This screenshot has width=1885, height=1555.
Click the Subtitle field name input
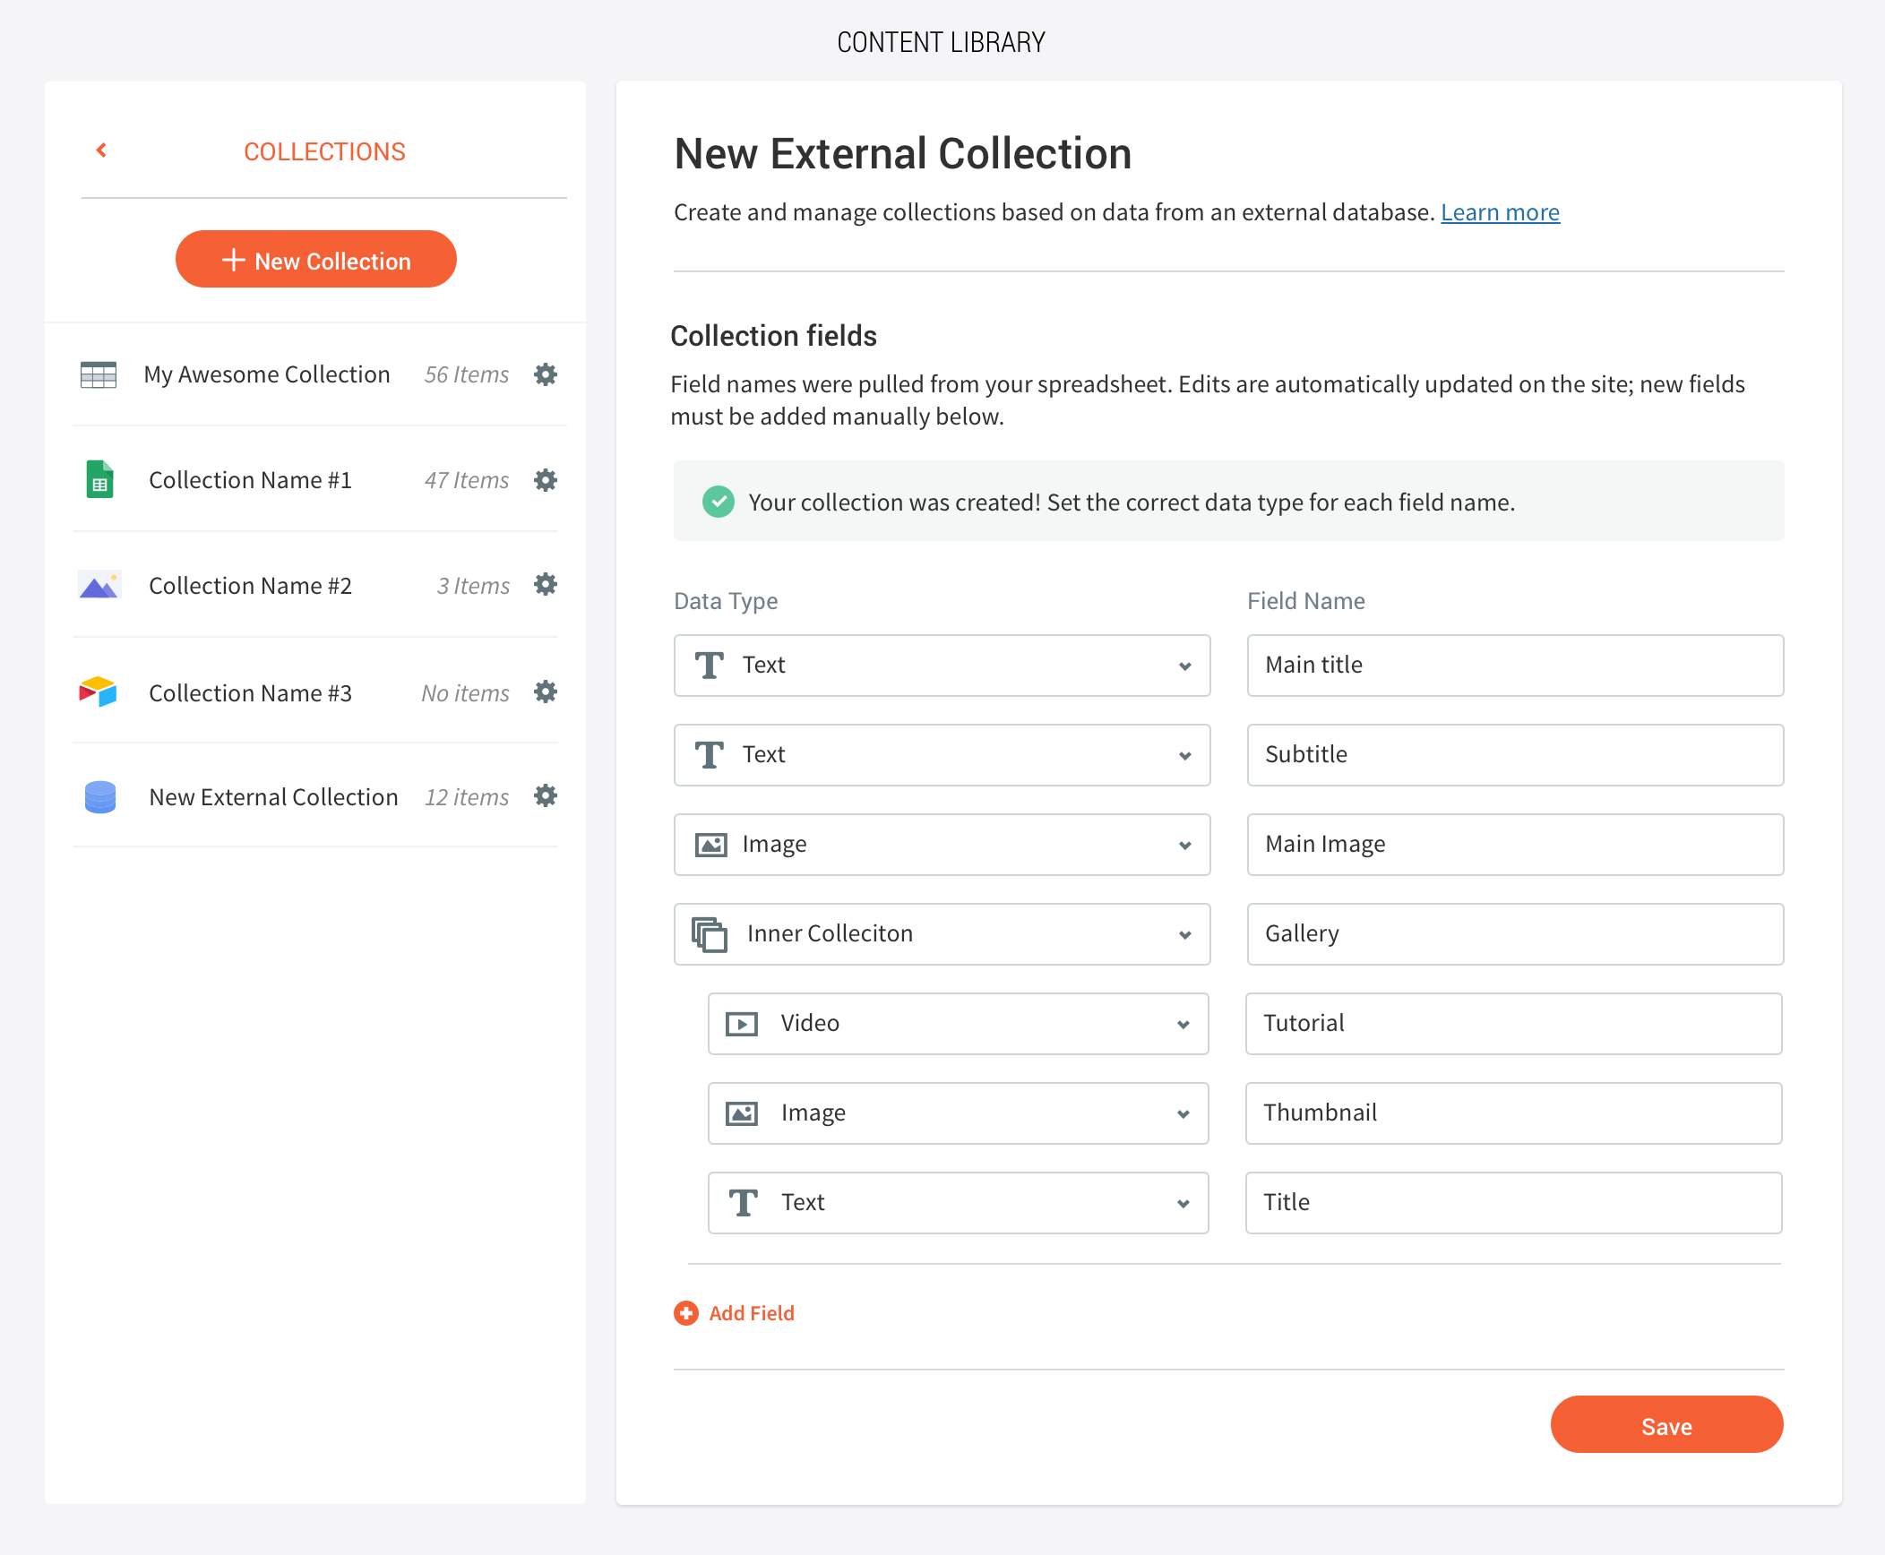(1514, 755)
